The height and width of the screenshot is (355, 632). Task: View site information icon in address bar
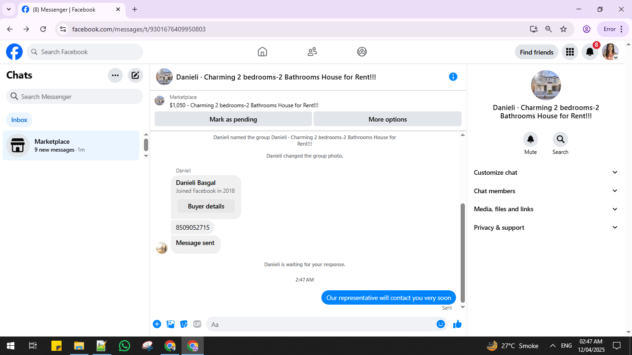coord(63,29)
